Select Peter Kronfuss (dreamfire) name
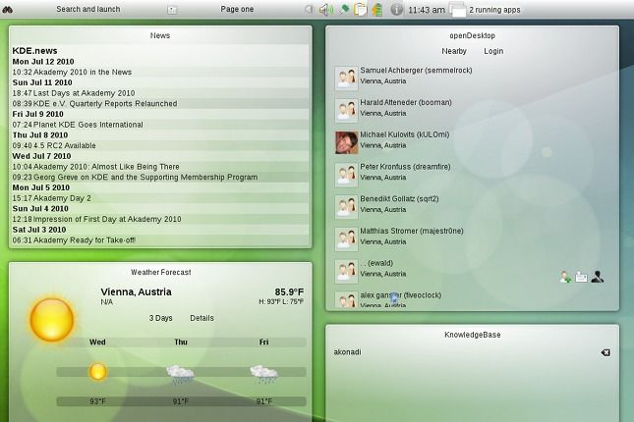Image resolution: width=634 pixels, height=422 pixels. tap(405, 167)
